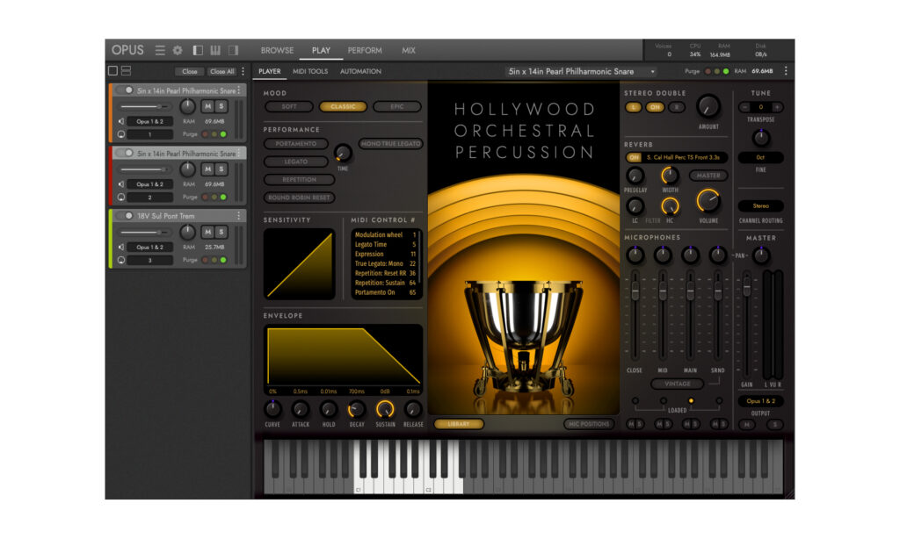Toggle Stereo Double L channel button
Image resolution: width=900 pixels, height=539 pixels.
point(634,107)
